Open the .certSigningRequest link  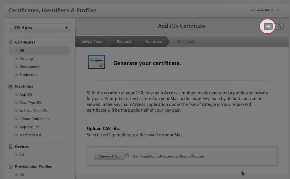click(119, 135)
